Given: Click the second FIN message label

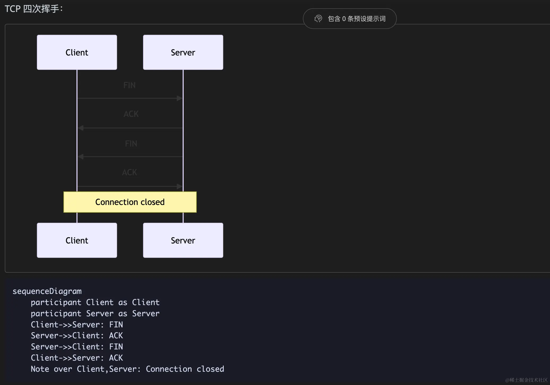Looking at the screenshot, I should click(x=131, y=144).
